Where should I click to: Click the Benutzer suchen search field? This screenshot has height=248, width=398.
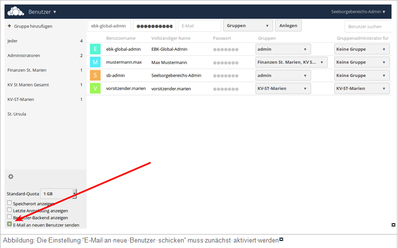[x=368, y=26]
